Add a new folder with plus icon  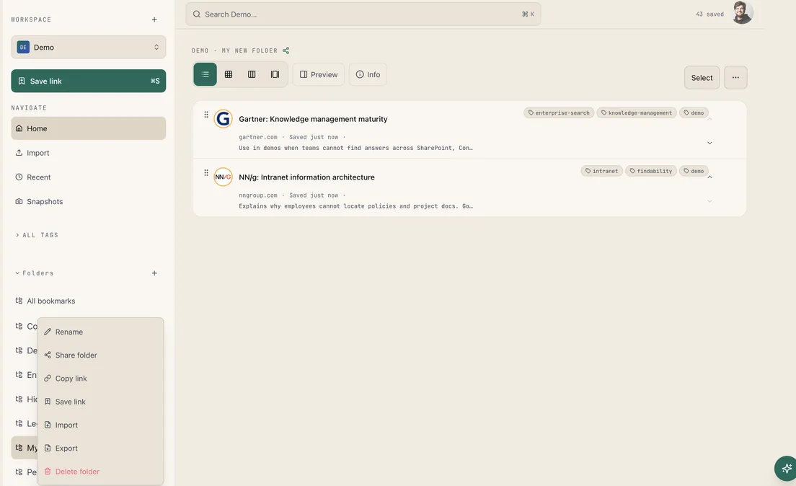coord(154,273)
